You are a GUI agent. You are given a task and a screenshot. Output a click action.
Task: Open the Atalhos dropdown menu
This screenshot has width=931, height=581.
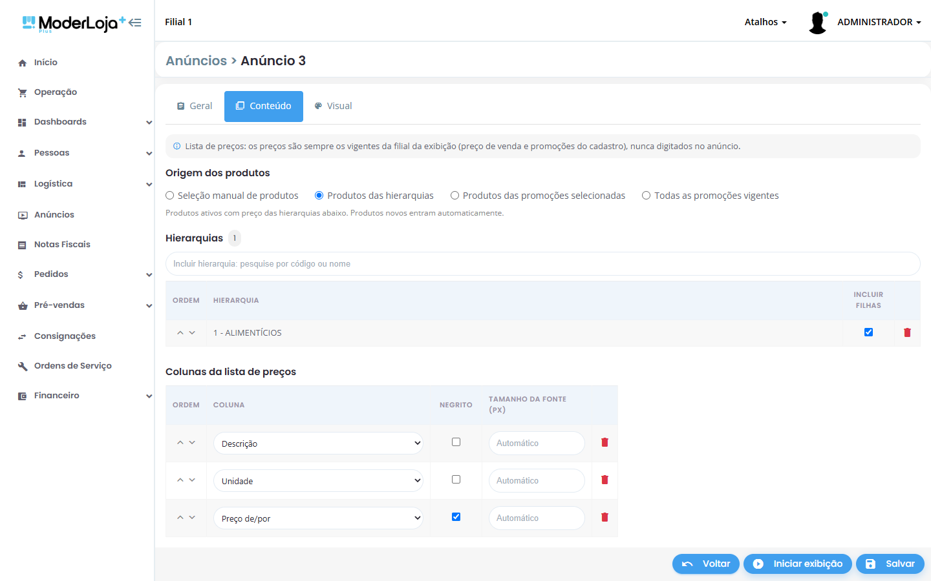(x=765, y=22)
